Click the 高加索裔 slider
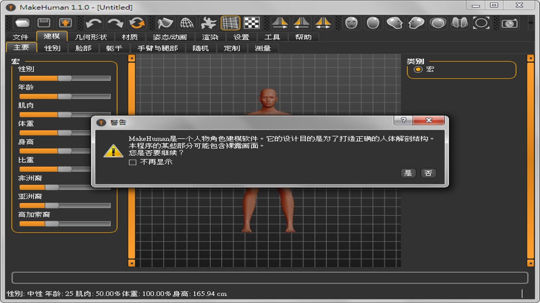540x303 pixels. 65,223
